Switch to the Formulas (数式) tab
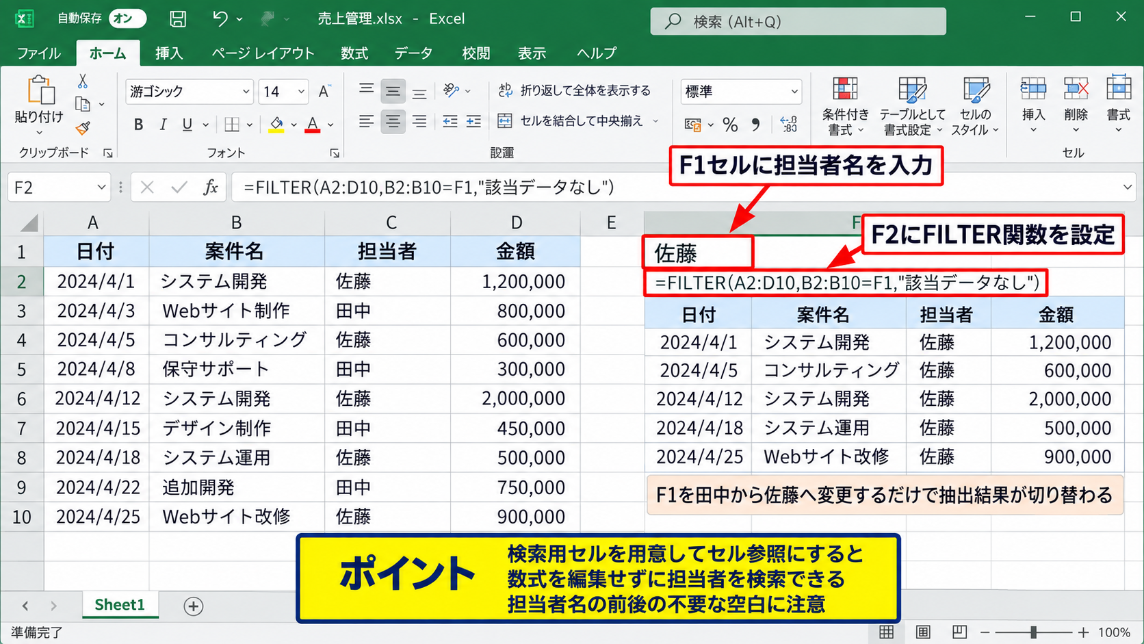The height and width of the screenshot is (644, 1144). pyautogui.click(x=354, y=53)
